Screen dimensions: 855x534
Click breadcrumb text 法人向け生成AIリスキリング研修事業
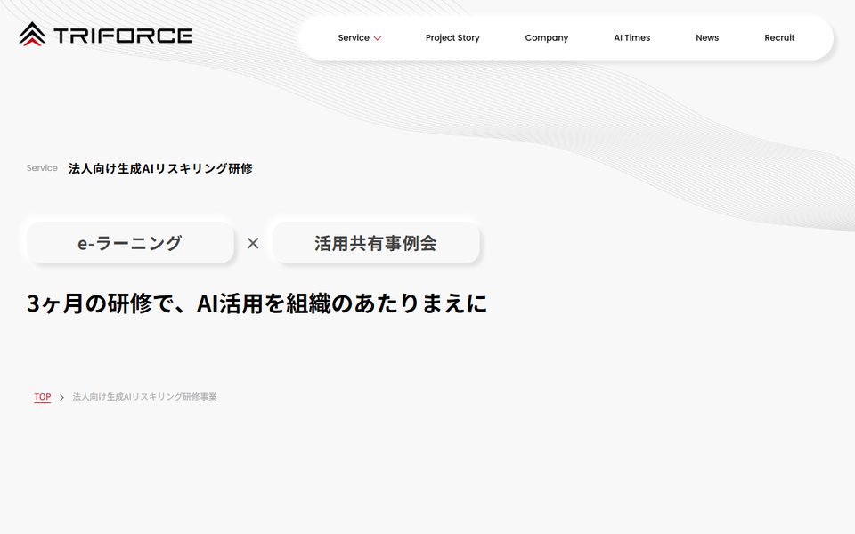click(x=144, y=397)
